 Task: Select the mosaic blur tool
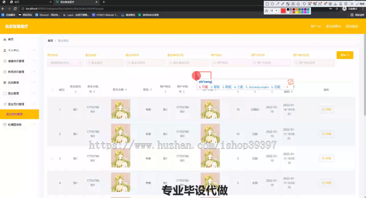(x=288, y=4)
